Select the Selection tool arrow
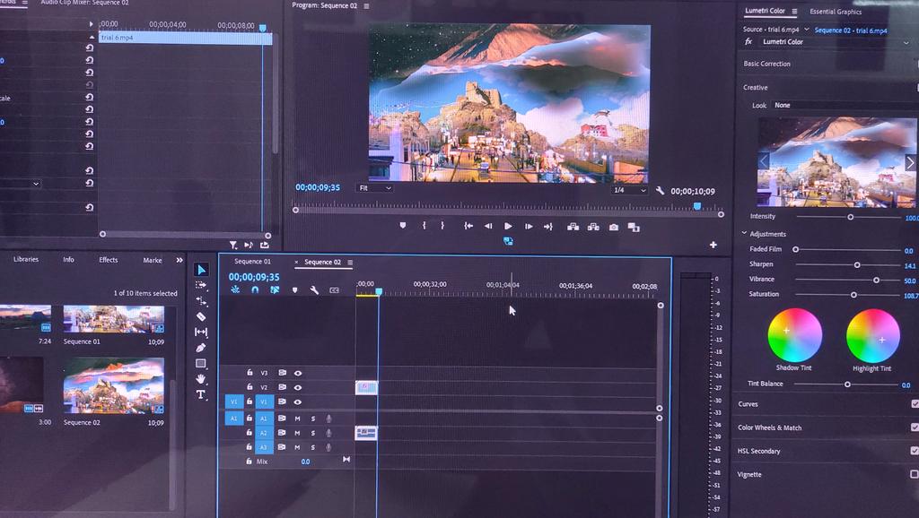The image size is (919, 518). coord(201,270)
